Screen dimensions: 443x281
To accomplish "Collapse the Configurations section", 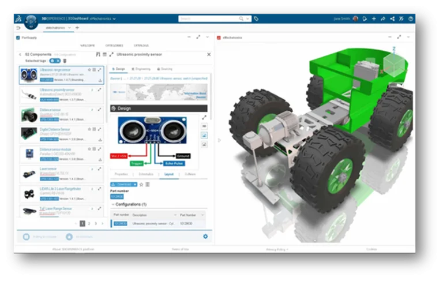I will pos(112,204).
